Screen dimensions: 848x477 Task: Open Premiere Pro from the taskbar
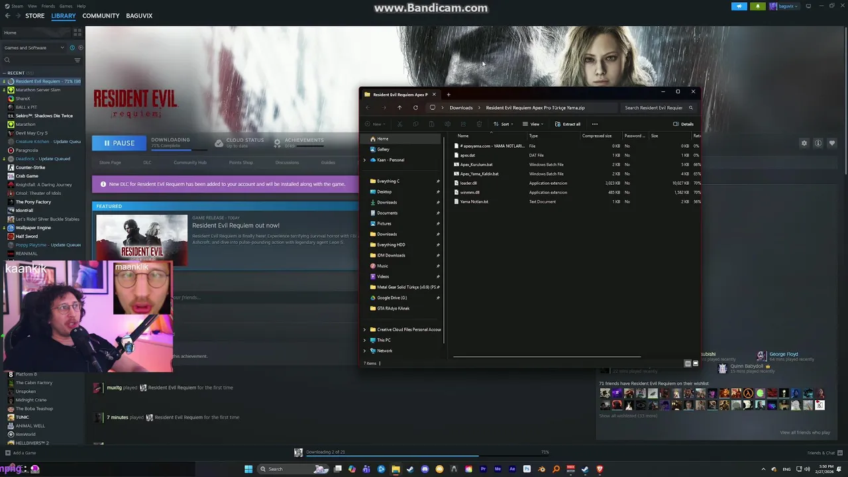[x=483, y=469]
